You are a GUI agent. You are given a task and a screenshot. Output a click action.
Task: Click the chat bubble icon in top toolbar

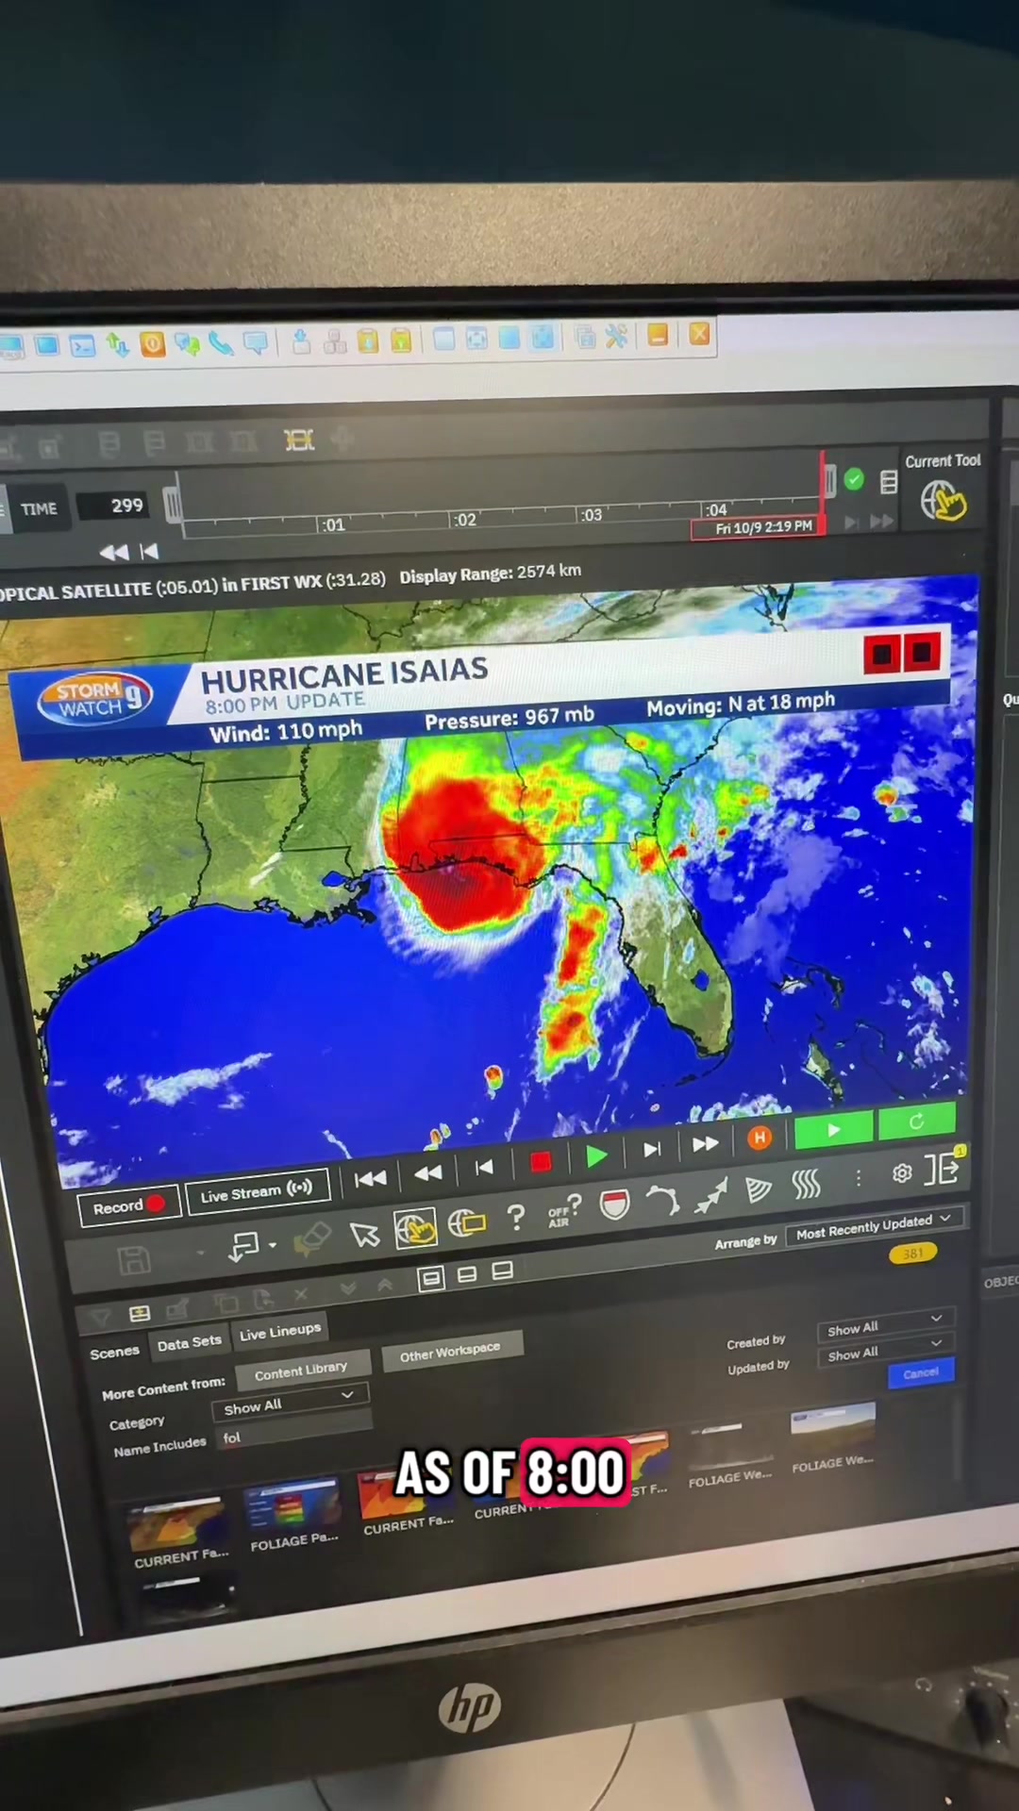tap(255, 342)
